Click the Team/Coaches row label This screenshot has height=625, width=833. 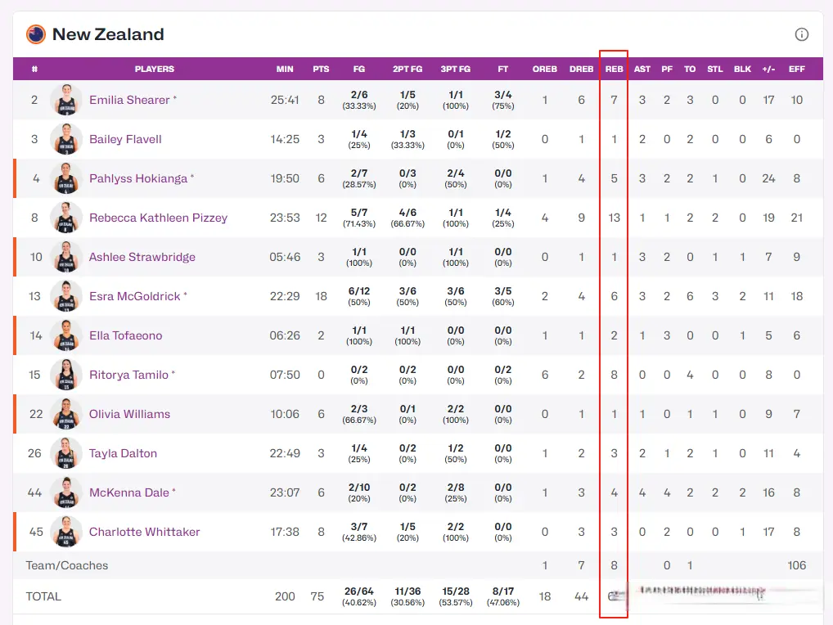67,565
